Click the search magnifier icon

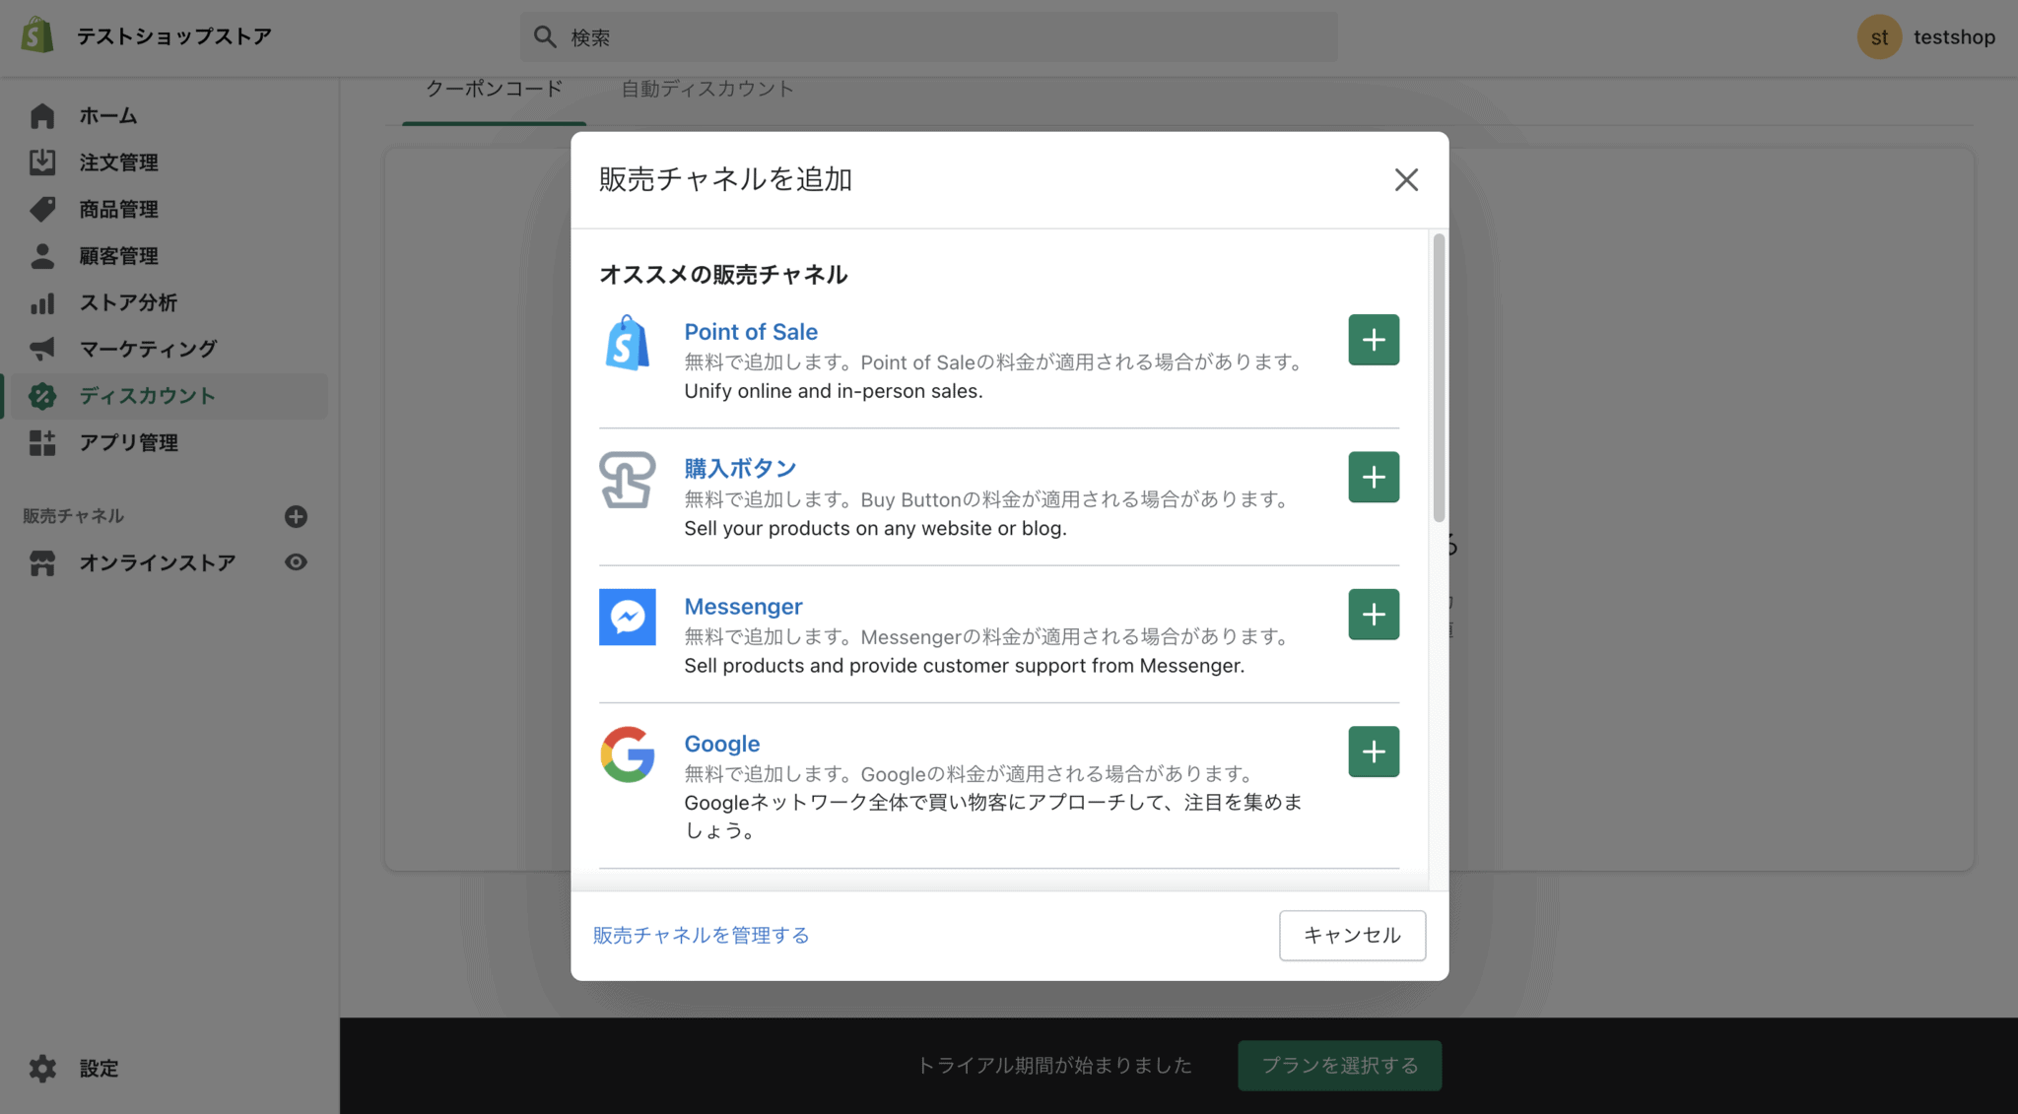coord(545,36)
